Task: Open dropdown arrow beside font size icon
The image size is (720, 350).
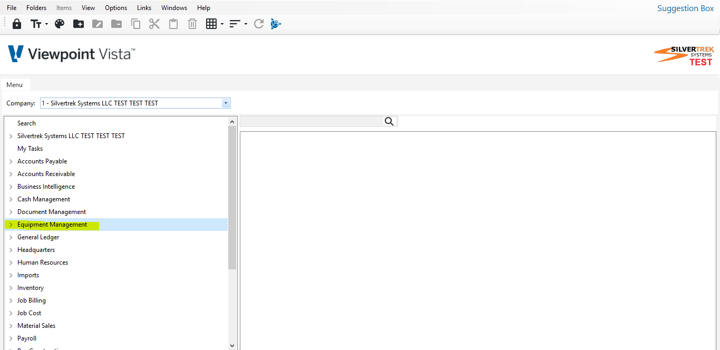Action: pos(46,24)
